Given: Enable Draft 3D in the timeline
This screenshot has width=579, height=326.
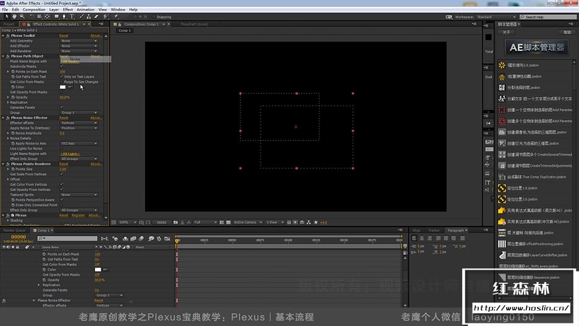Looking at the screenshot, I should click(115, 239).
